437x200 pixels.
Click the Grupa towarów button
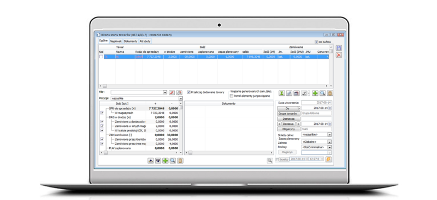pos(289,113)
